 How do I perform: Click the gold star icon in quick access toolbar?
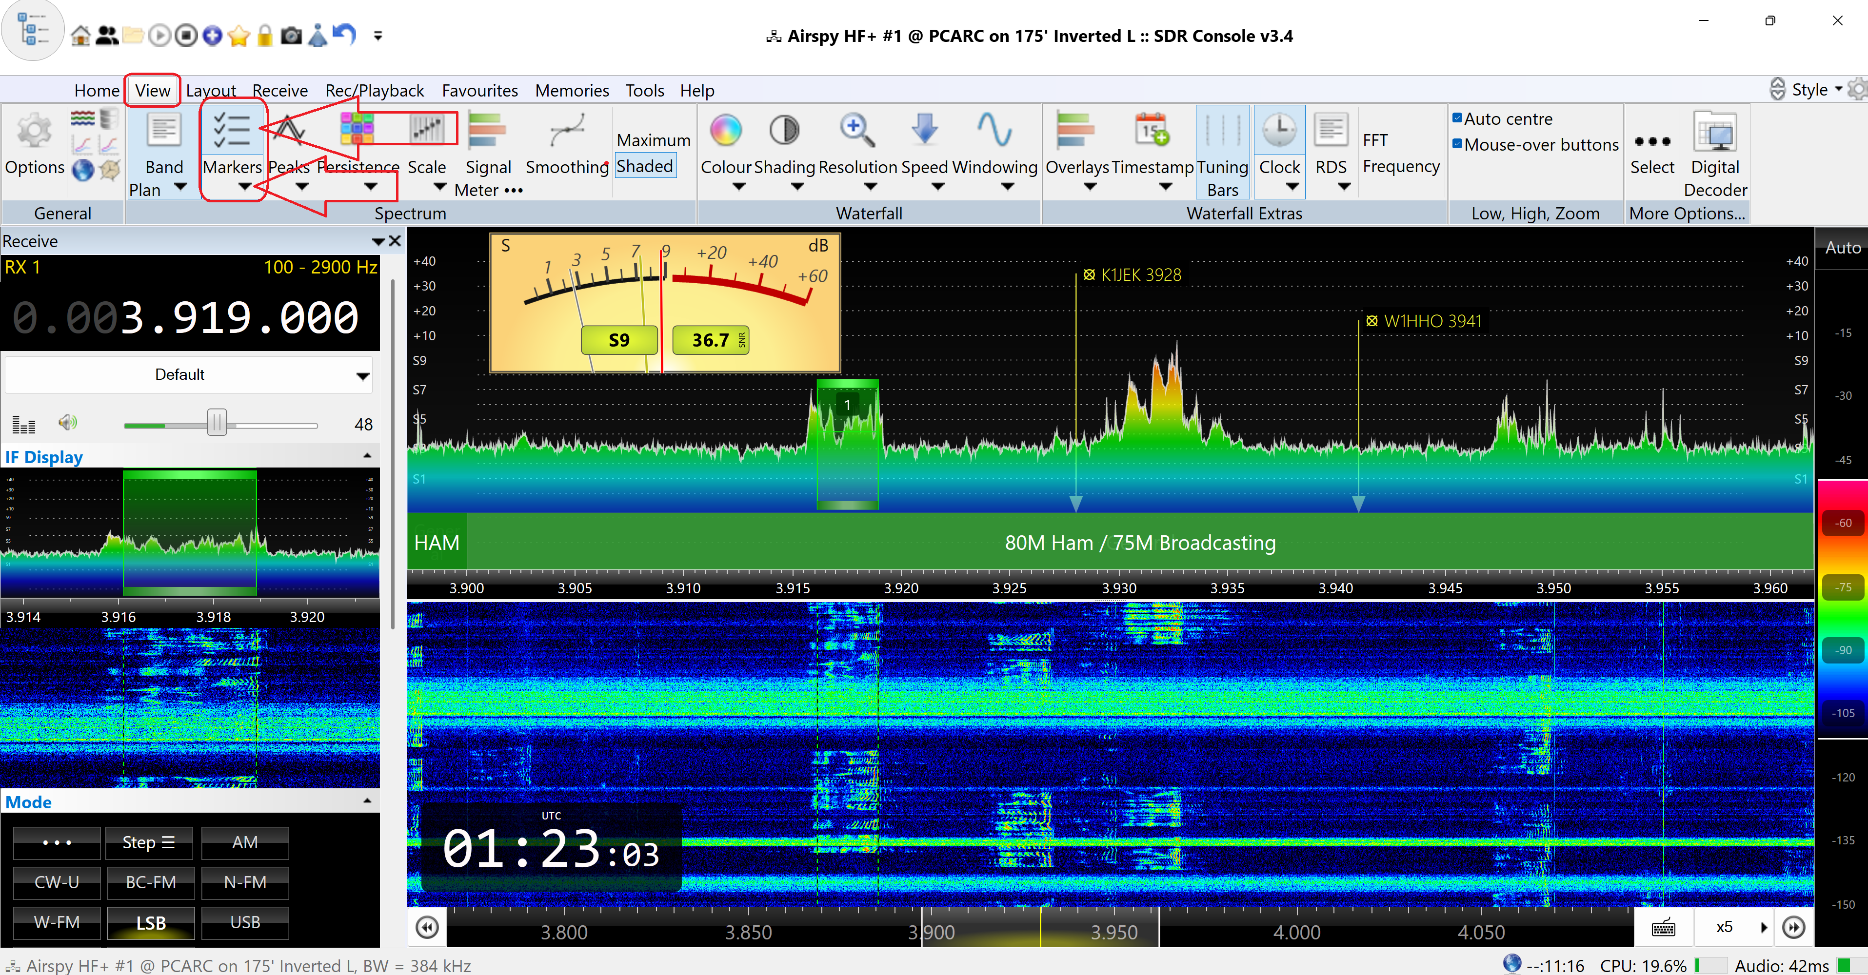(x=238, y=35)
